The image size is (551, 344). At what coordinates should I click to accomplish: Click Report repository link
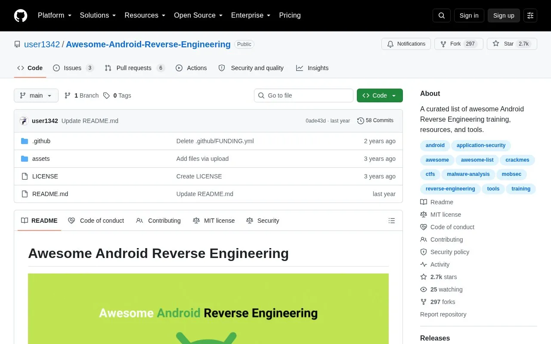[443, 314]
